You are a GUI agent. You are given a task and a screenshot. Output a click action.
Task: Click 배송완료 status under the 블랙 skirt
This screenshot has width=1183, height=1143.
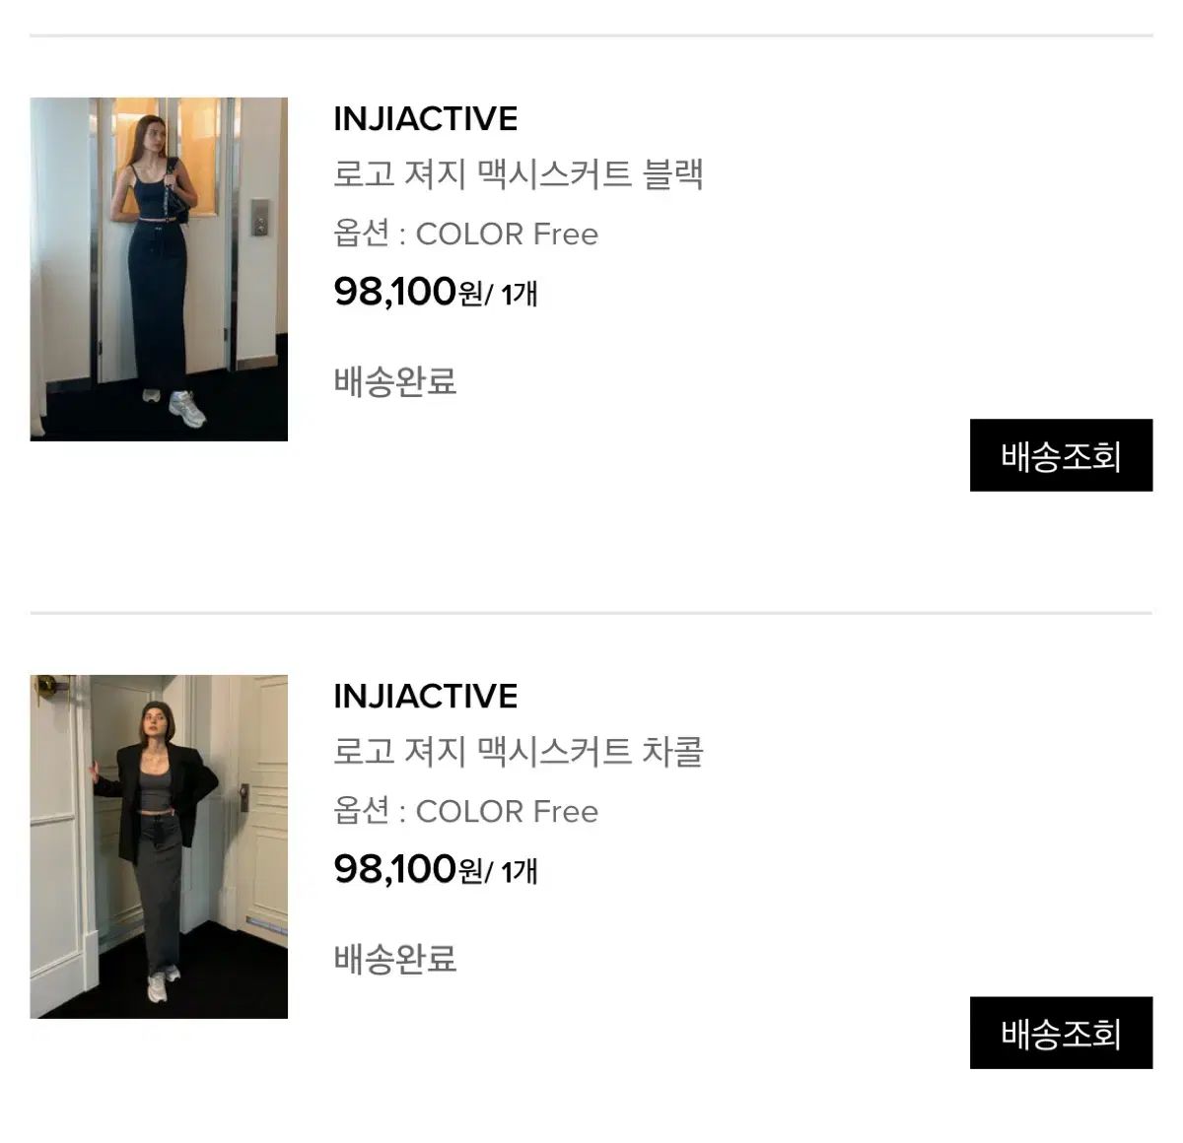coord(395,382)
